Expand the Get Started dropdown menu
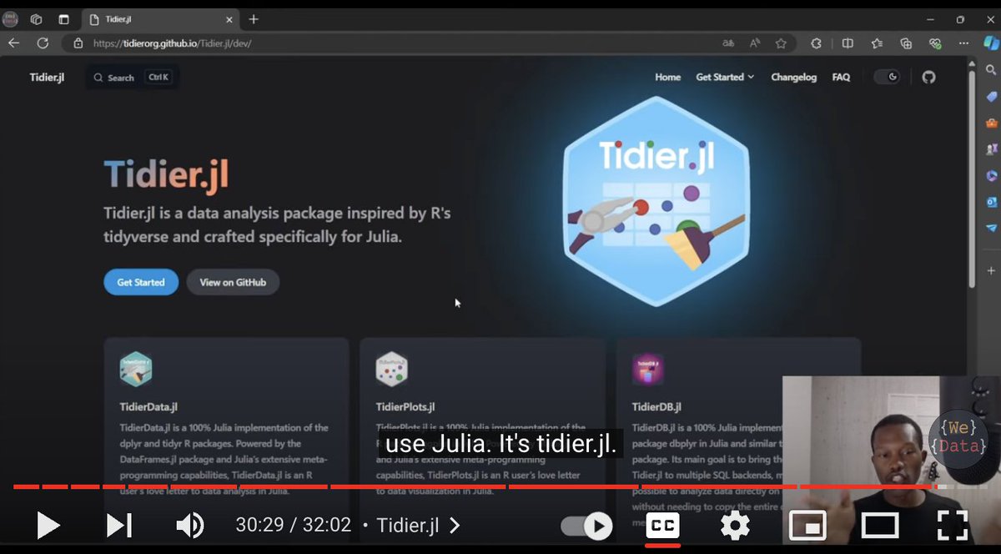The image size is (1001, 554). point(725,77)
